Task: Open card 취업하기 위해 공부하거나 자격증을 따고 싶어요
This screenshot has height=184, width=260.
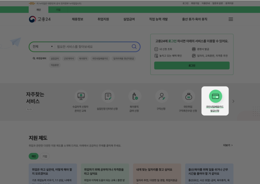Action: pyautogui.click(x=105, y=174)
